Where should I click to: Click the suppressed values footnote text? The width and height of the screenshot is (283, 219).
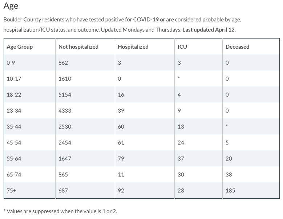click(x=60, y=211)
